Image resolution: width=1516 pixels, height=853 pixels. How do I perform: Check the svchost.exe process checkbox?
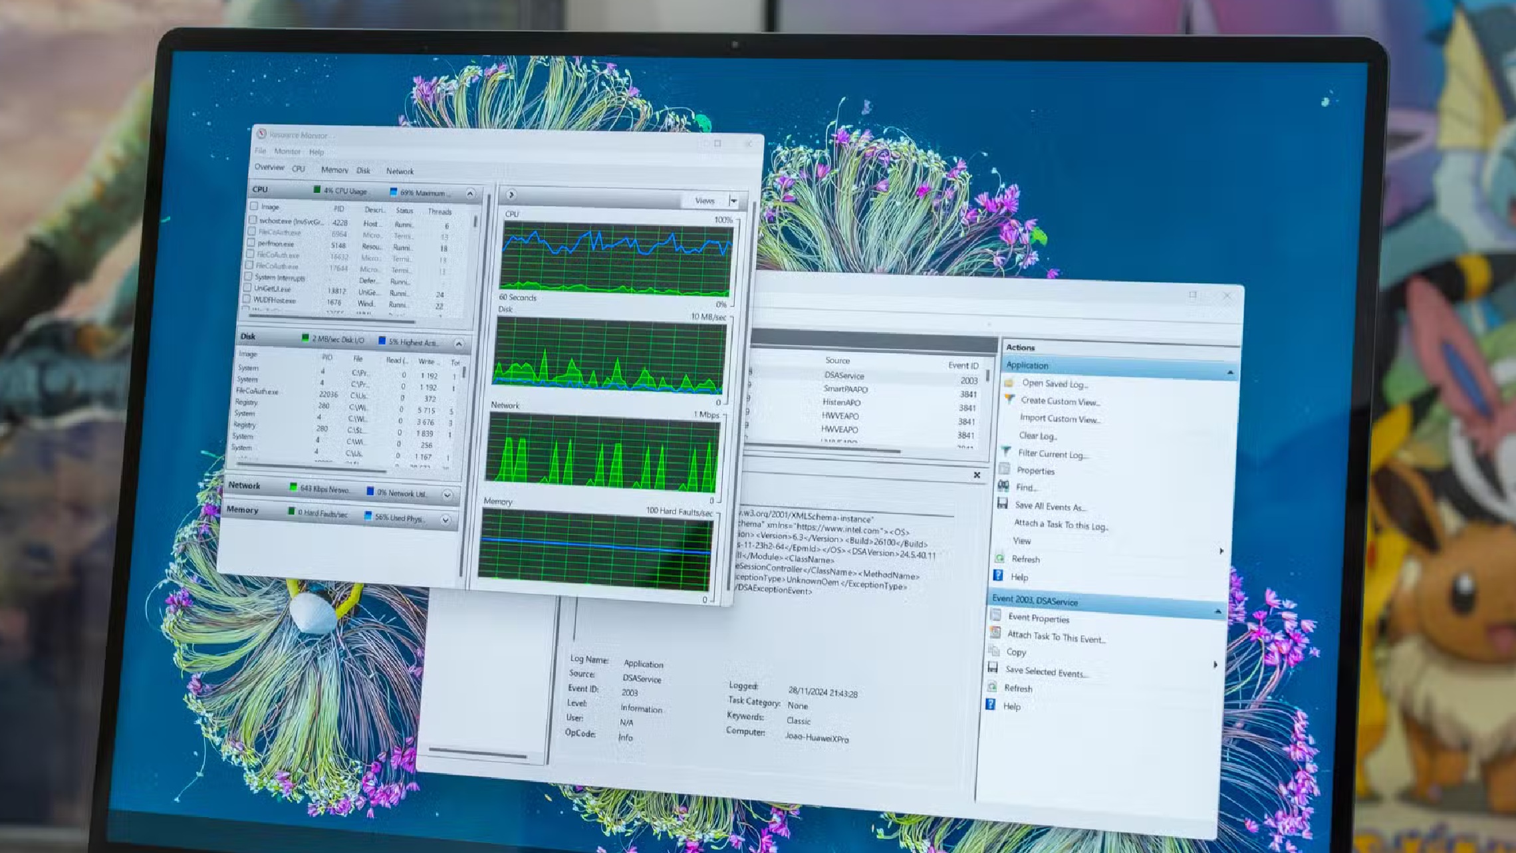[x=253, y=219]
